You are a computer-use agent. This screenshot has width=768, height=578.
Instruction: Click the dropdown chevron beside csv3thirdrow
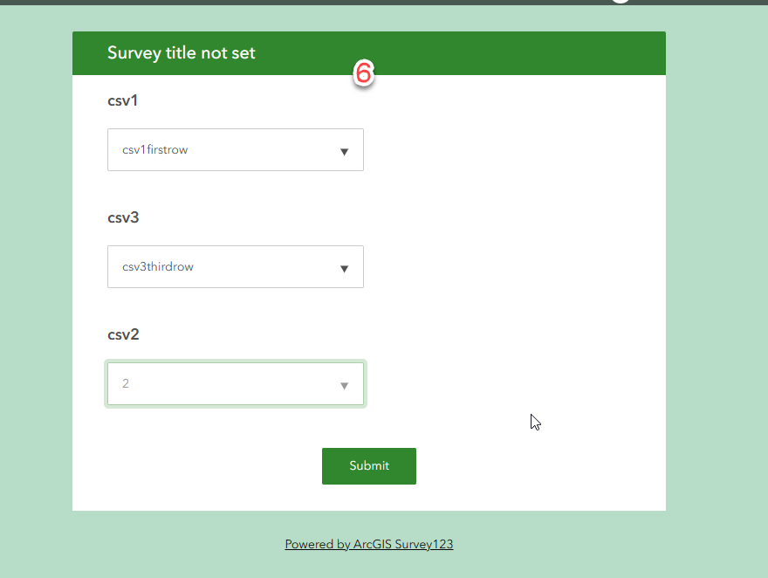(344, 266)
